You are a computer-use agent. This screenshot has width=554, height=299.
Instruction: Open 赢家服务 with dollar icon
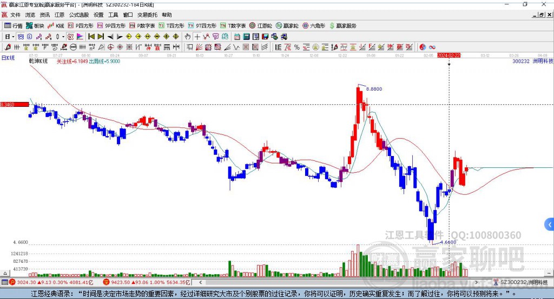click(342, 26)
